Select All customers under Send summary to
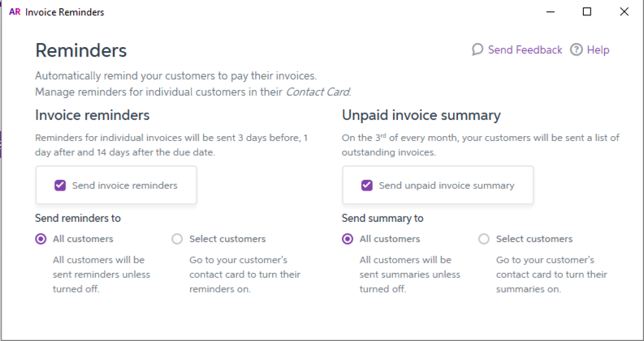Screen dimensions: 644x341 point(348,239)
